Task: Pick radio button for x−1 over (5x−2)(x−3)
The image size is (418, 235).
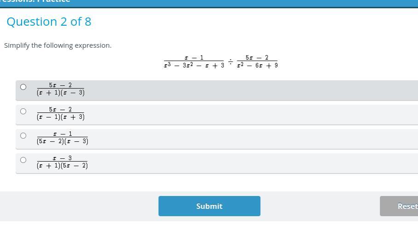Action: 23,135
